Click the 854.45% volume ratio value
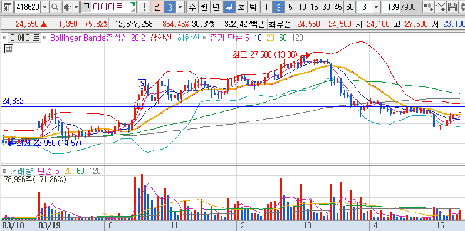 [175, 24]
